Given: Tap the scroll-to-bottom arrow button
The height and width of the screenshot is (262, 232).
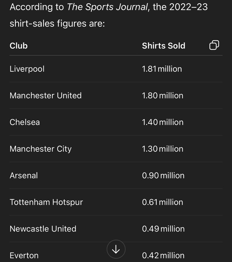Looking at the screenshot, I should (116, 249).
